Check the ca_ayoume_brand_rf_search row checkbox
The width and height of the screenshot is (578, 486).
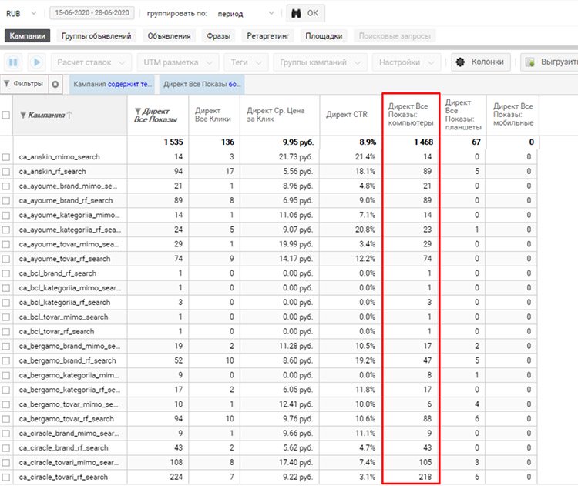click(x=6, y=201)
